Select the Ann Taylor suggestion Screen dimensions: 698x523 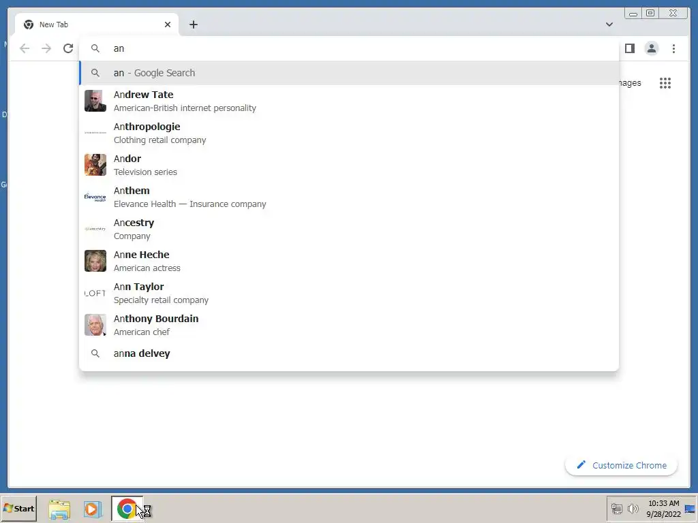(x=349, y=293)
